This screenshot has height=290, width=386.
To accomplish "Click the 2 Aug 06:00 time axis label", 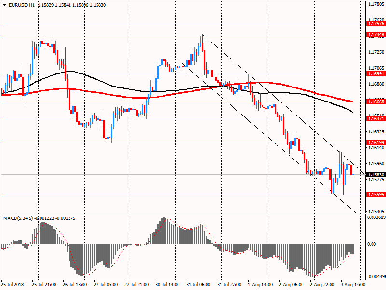I will pyautogui.click(x=291, y=285).
